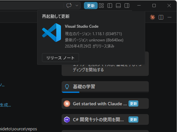
Task: Click the 基礎の学習 progress bar
Action: tap(105, 92)
